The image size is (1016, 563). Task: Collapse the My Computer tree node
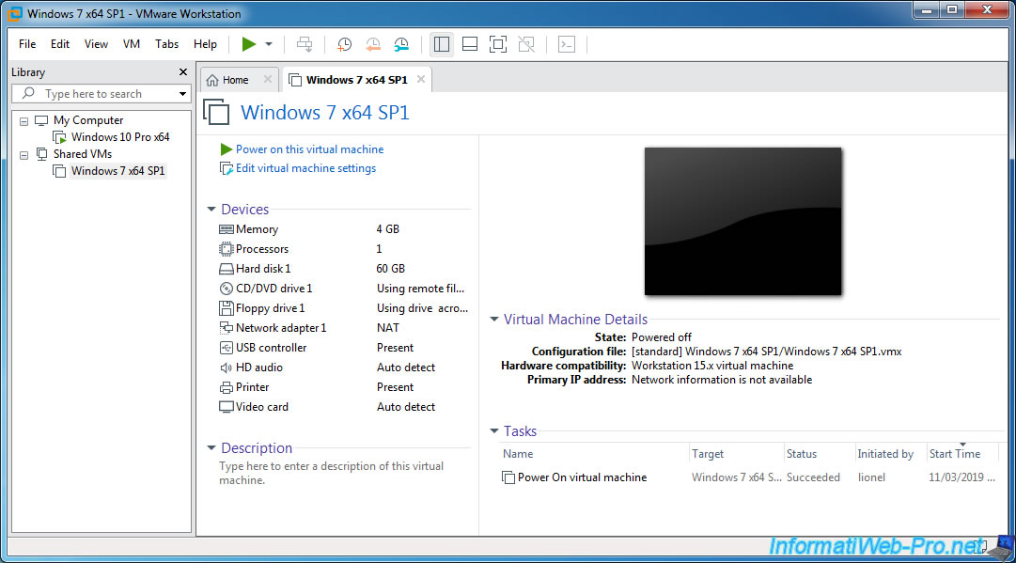tap(24, 120)
